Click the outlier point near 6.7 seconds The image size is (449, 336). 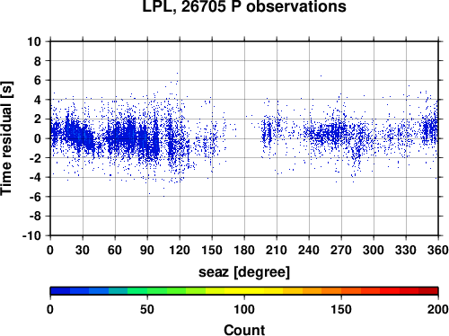tap(177, 73)
